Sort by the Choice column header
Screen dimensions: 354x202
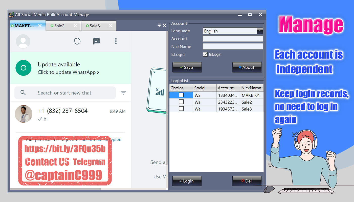181,88
